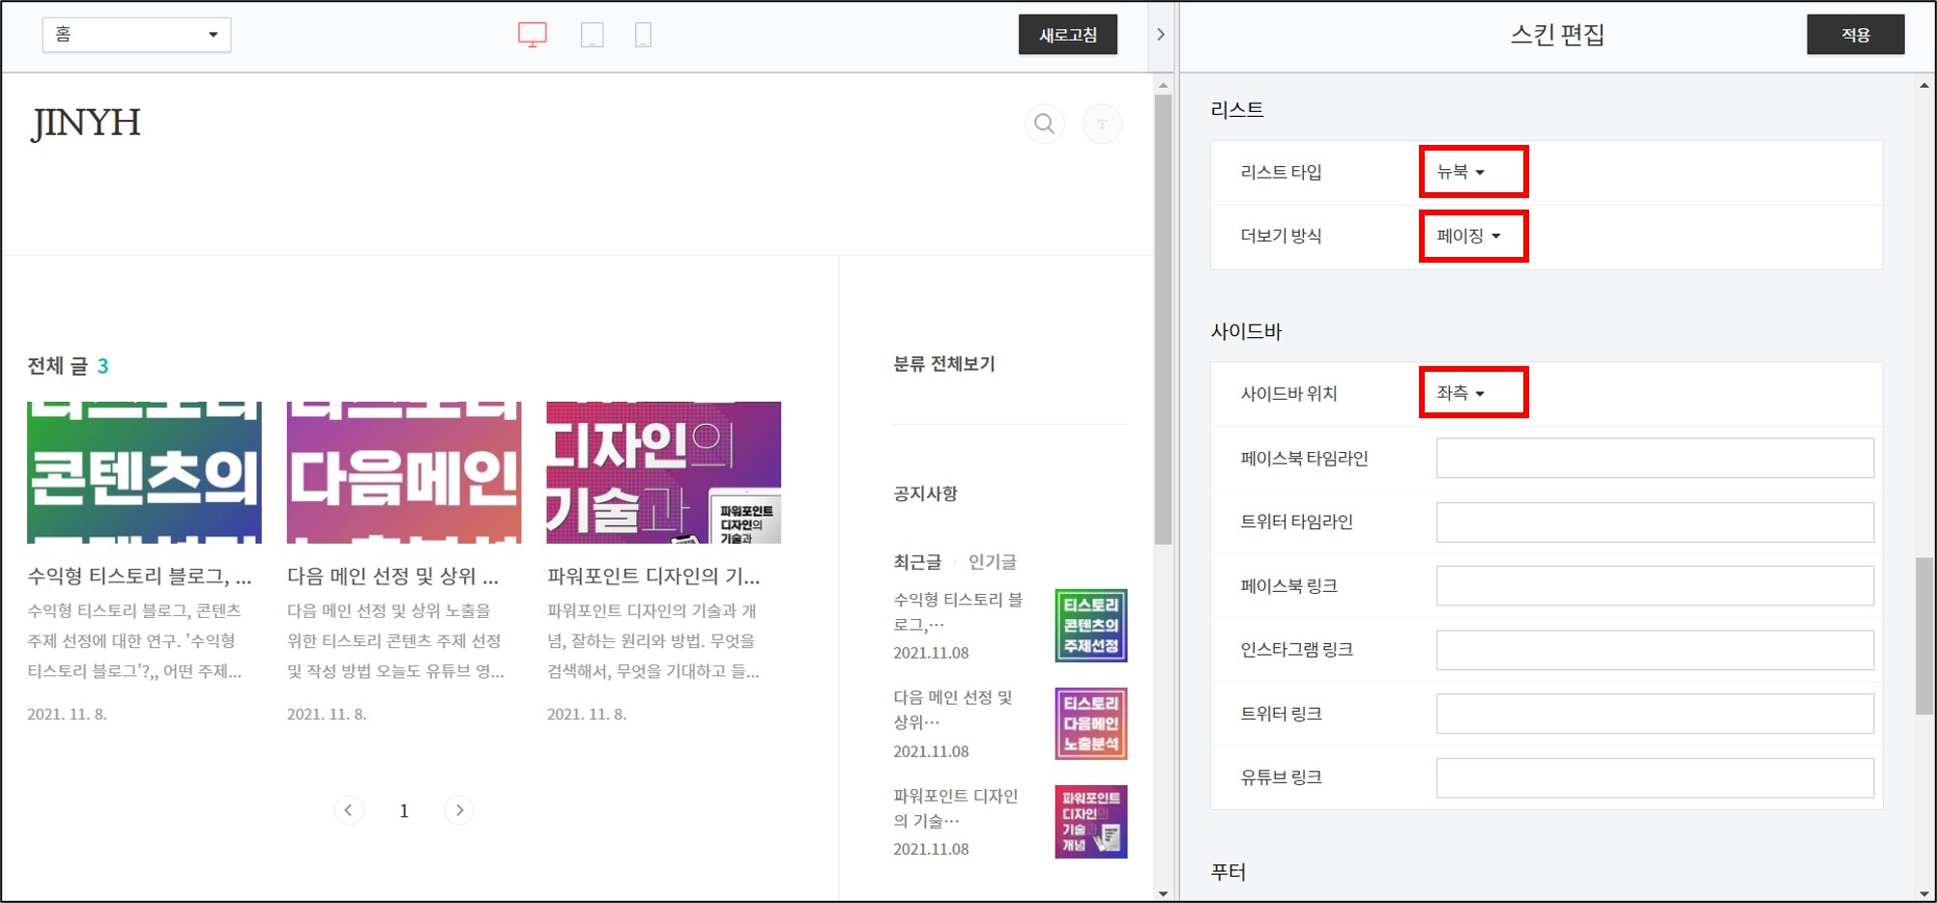Click excerpt text '파워포인트 디자인의 기술과 개'
This screenshot has width=1937, height=903.
pyautogui.click(x=651, y=611)
